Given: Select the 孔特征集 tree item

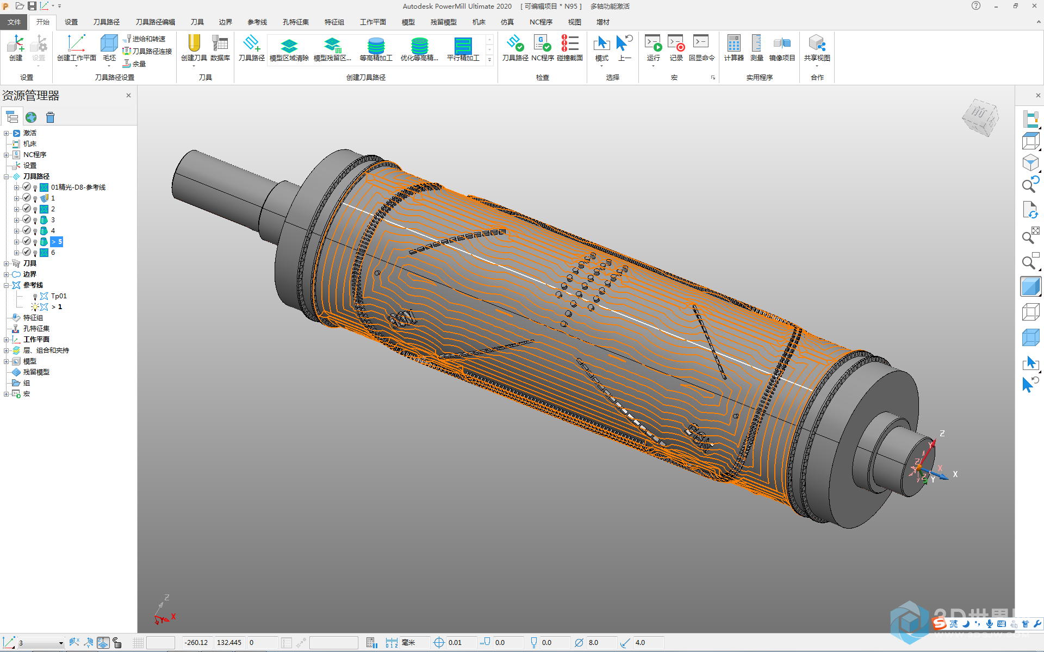Looking at the screenshot, I should 36,329.
